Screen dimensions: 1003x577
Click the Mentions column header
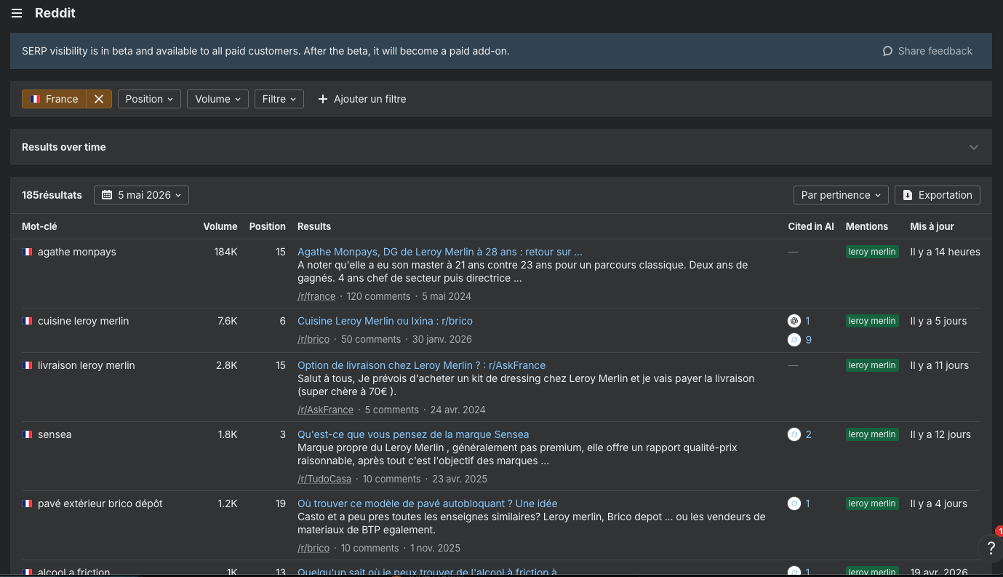[x=867, y=226]
